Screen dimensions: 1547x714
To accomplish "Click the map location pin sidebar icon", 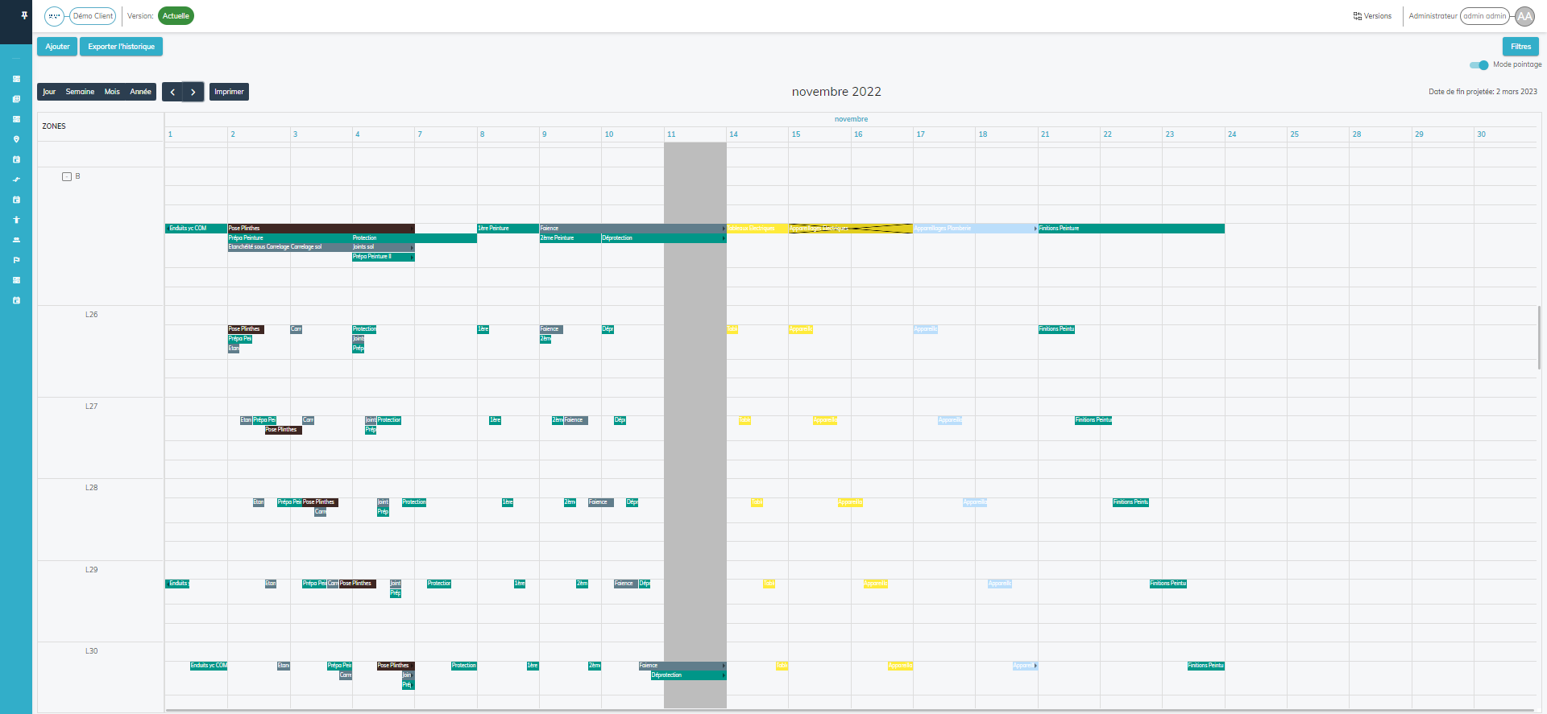I will pyautogui.click(x=16, y=139).
